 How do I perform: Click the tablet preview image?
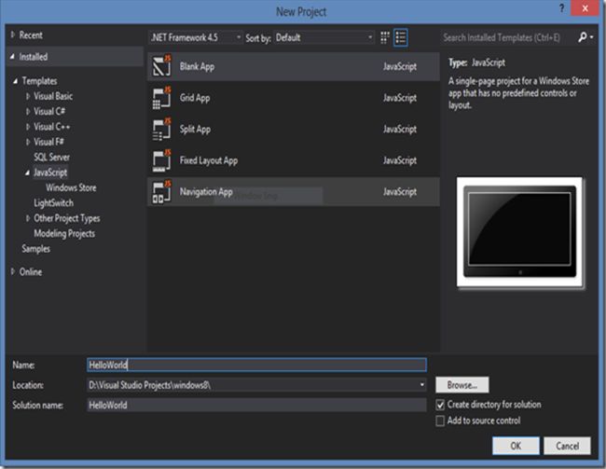coord(520,232)
